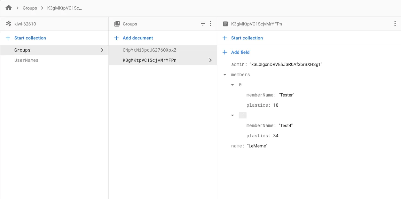Click Groups in the breadcrumb
Screen dimensions: 401x199
(x=30, y=8)
